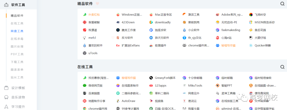Image resolution: width=287 pixels, height=110 pixels.
Task: Open the 鱼后花园 link
Action: 260,30
